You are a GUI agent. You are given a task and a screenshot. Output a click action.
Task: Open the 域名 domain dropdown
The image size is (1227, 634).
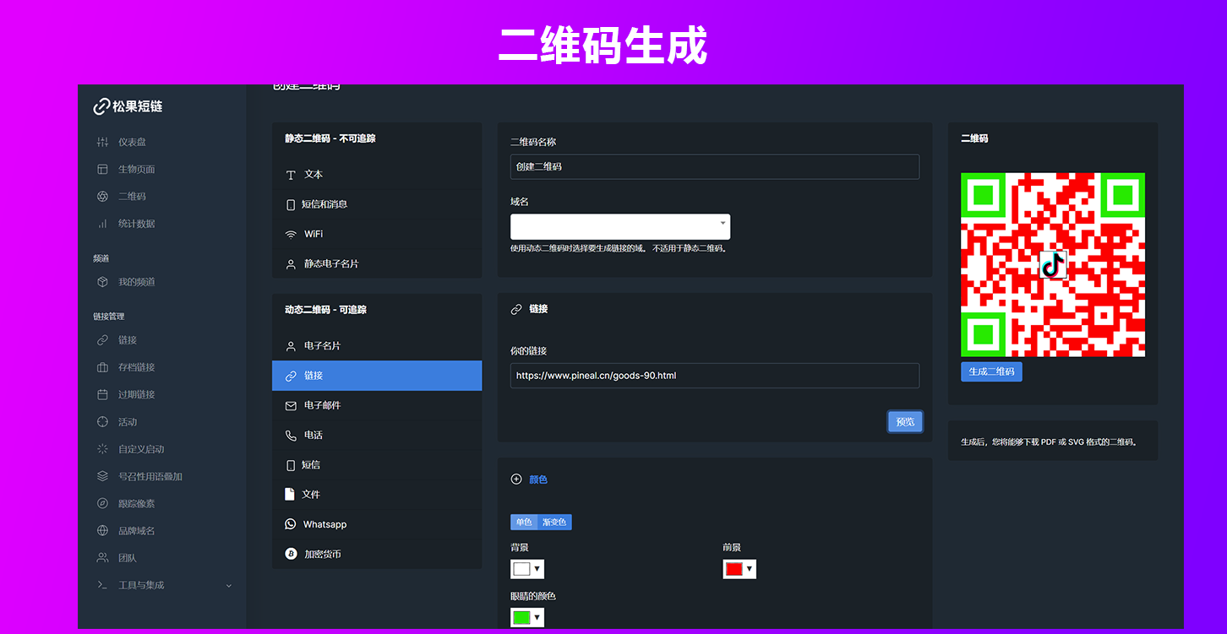(x=620, y=227)
